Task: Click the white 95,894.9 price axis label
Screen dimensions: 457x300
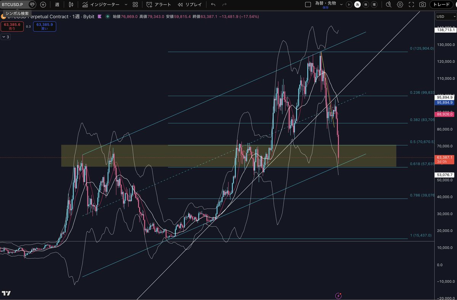Action: pos(444,97)
